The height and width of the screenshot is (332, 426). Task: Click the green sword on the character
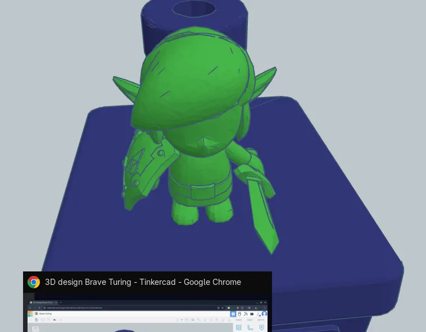click(x=262, y=209)
